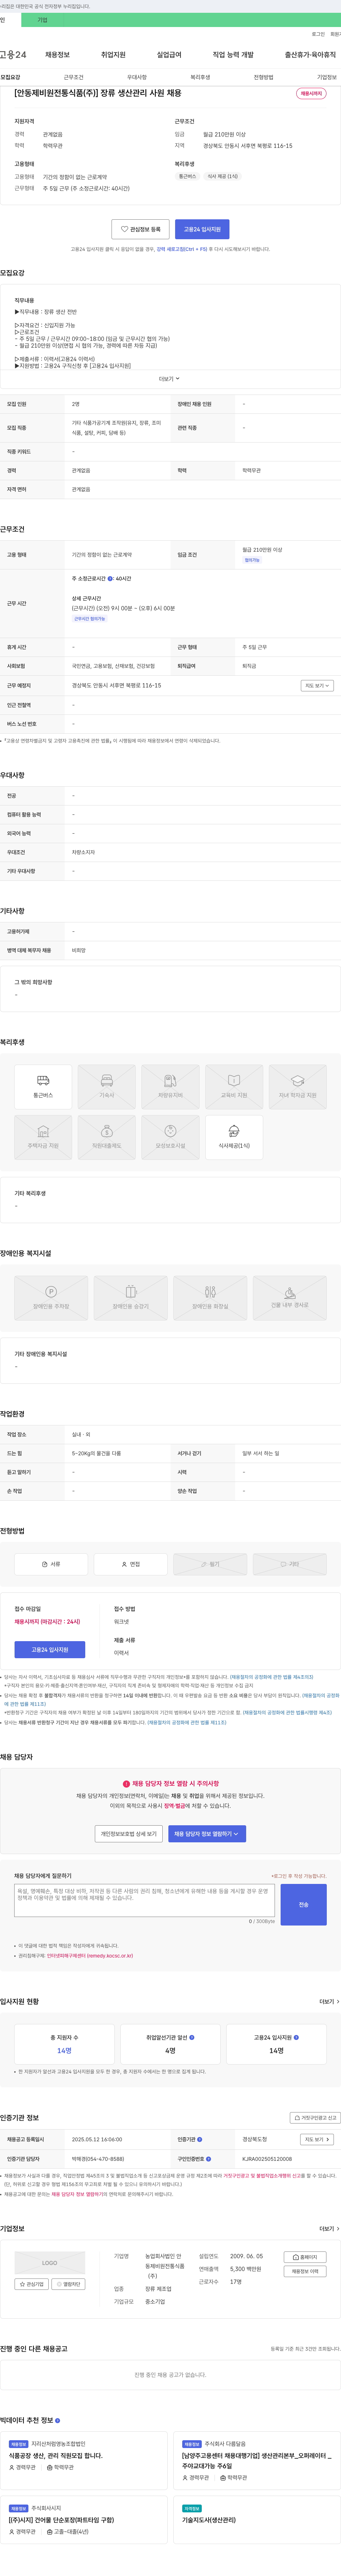
Task: Open 채용절차의 공정화에 관한 법률 제4조의3 link
Action: (x=272, y=1677)
